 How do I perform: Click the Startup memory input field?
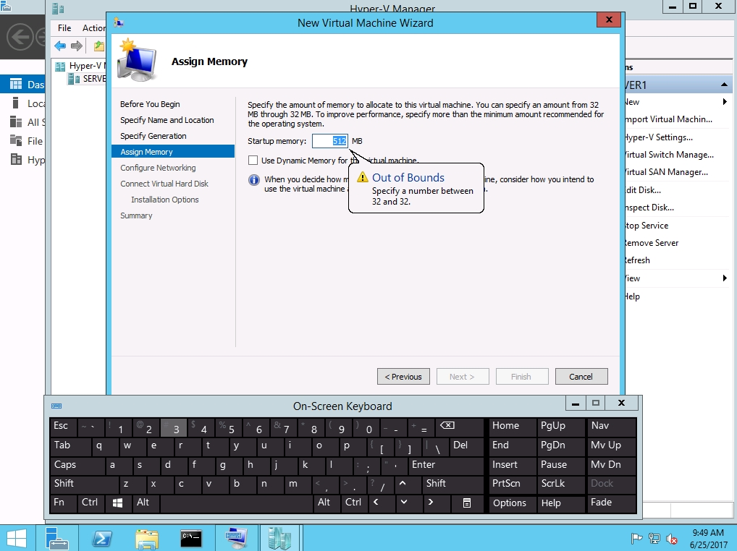pos(330,141)
